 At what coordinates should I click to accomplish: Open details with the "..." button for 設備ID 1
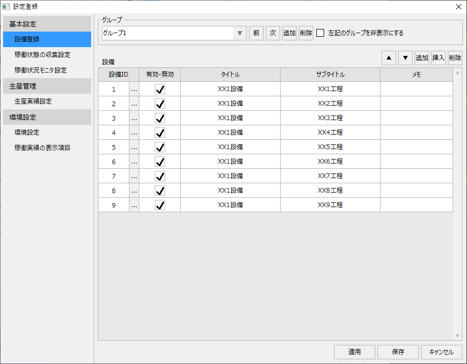(x=134, y=89)
